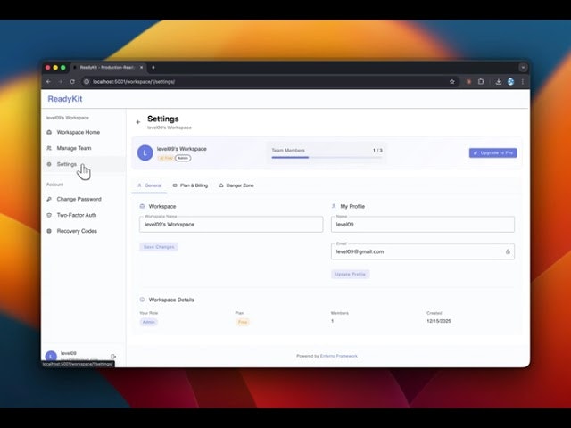Viewport: 571px width, 428px height.
Task: Click the My Profile person icon
Action: pos(334,206)
